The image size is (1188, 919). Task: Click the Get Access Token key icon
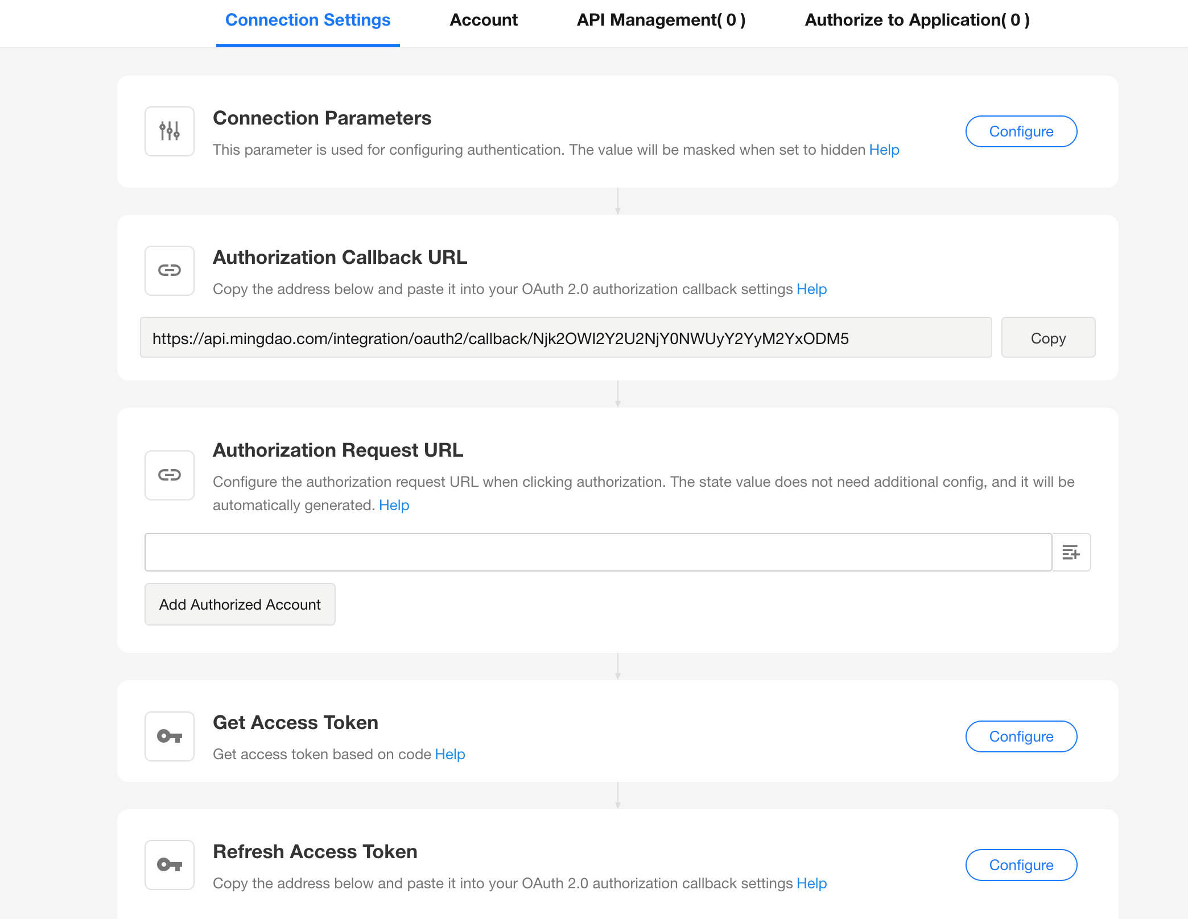coord(170,736)
